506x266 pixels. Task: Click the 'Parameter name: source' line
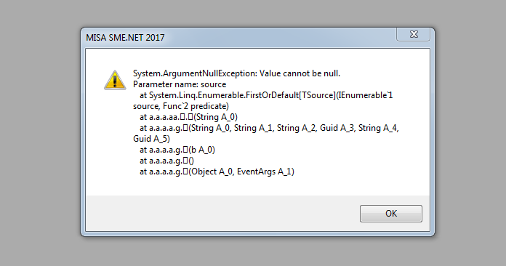[180, 84]
